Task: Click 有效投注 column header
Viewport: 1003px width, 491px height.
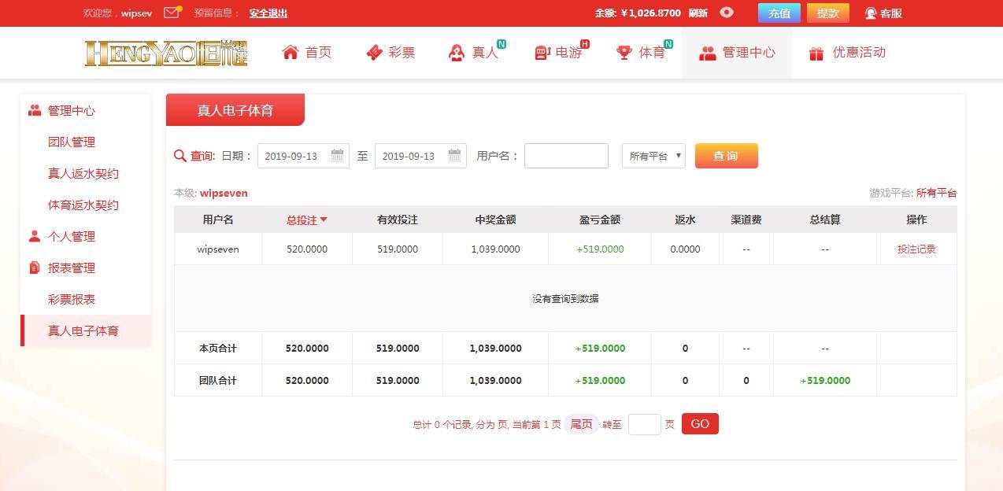Action: tap(398, 220)
